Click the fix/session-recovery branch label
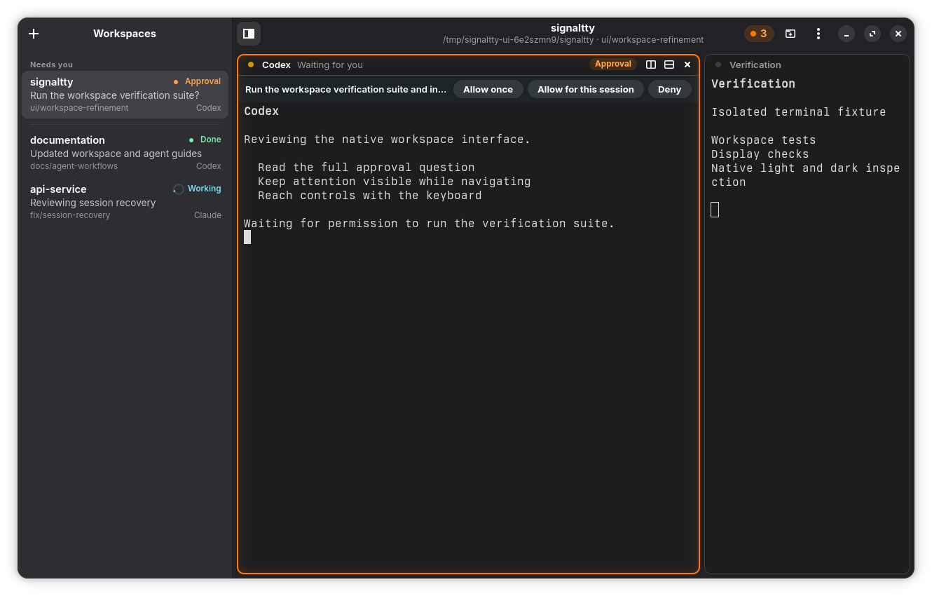The image size is (932, 596). tap(70, 215)
